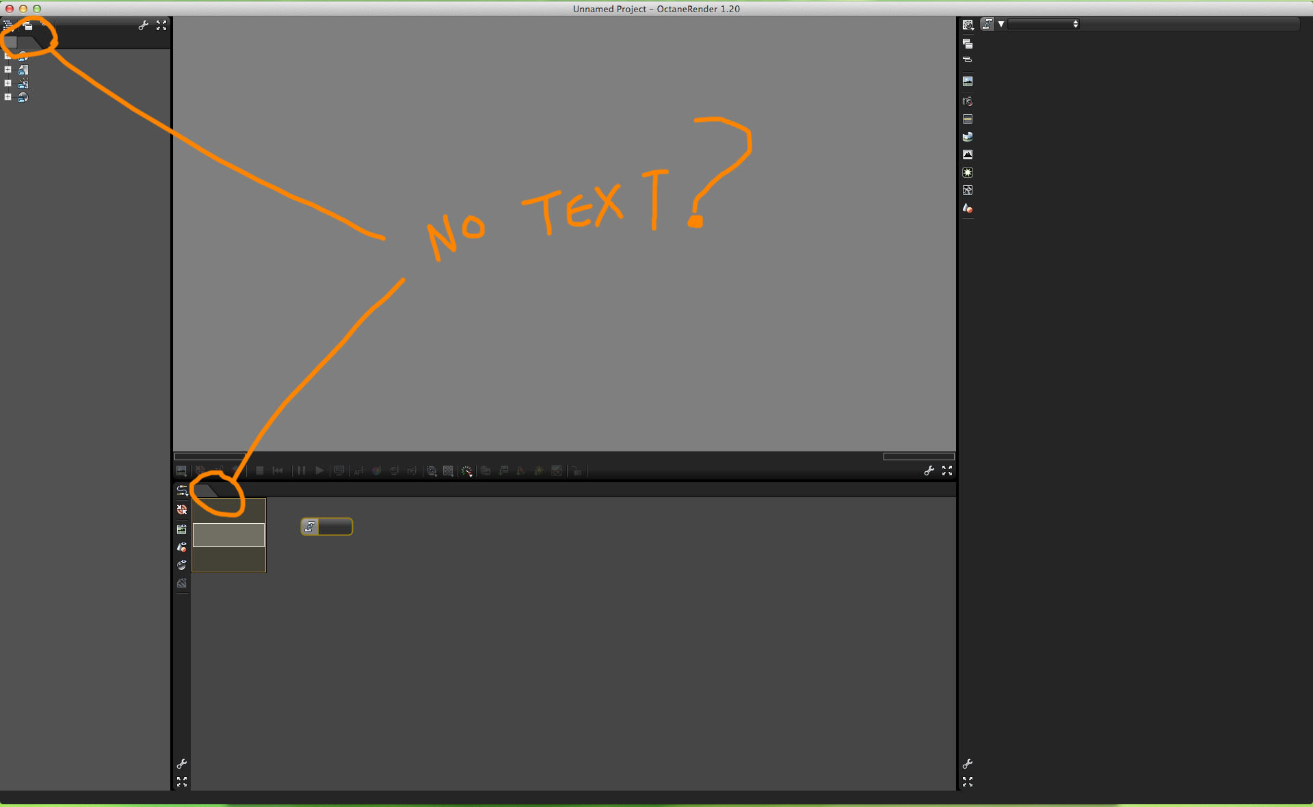
Task: Click the white triangle dropdown arrow in inspector header
Action: [x=1001, y=24]
